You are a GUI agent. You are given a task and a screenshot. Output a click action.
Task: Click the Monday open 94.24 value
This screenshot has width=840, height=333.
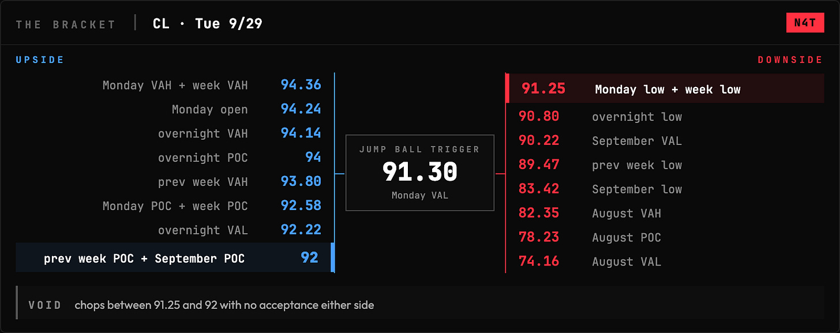(301, 109)
